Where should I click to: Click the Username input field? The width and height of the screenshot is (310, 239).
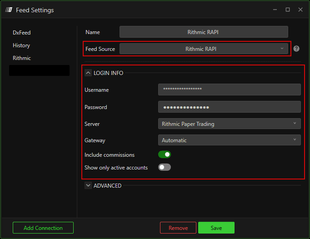[x=230, y=90]
